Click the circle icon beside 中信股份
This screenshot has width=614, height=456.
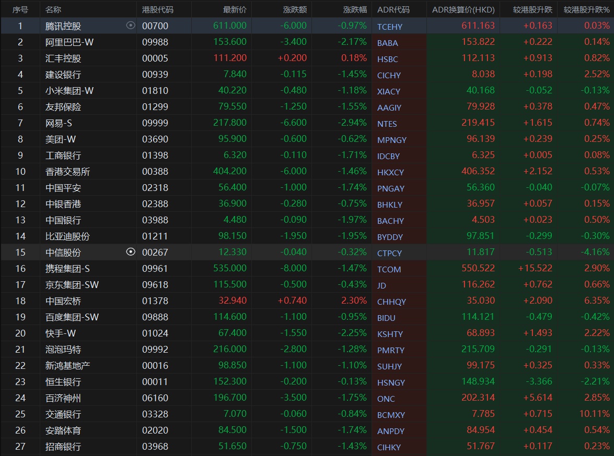click(x=131, y=252)
